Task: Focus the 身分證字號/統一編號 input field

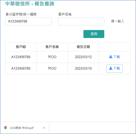Action: (x=29, y=22)
